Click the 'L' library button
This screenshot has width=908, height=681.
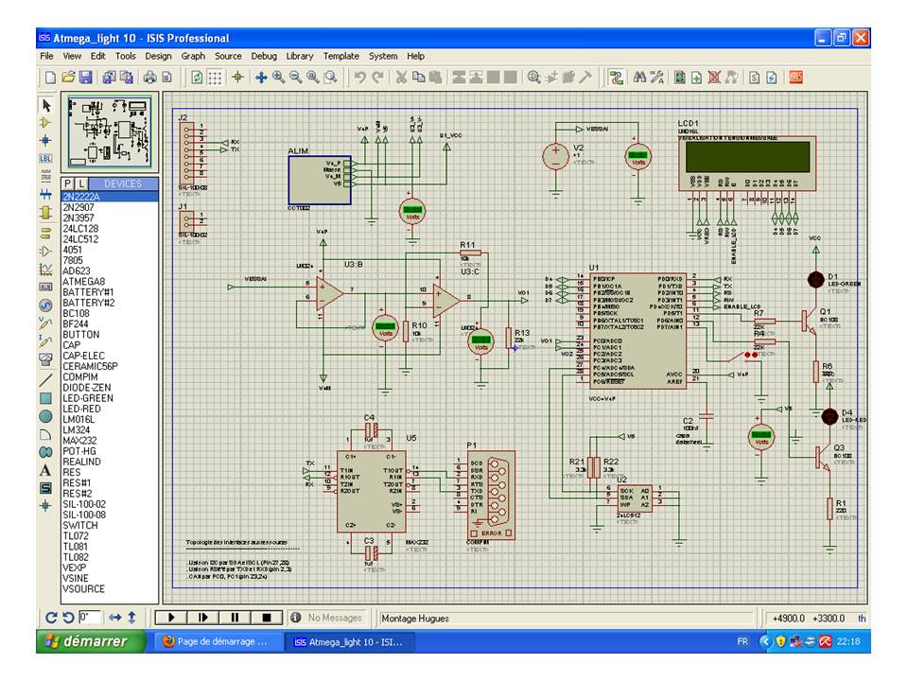click(81, 183)
